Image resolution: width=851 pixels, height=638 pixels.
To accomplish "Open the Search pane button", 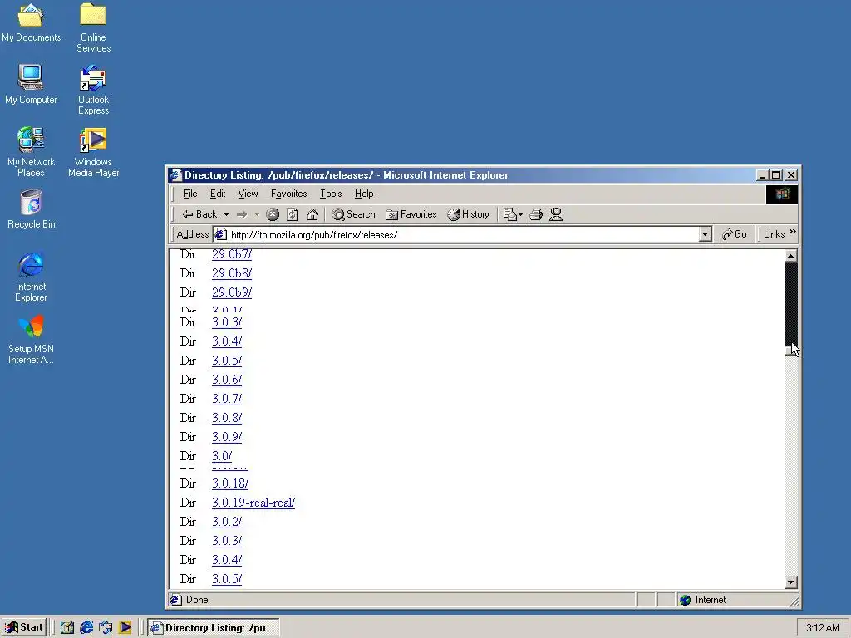I will 353,214.
